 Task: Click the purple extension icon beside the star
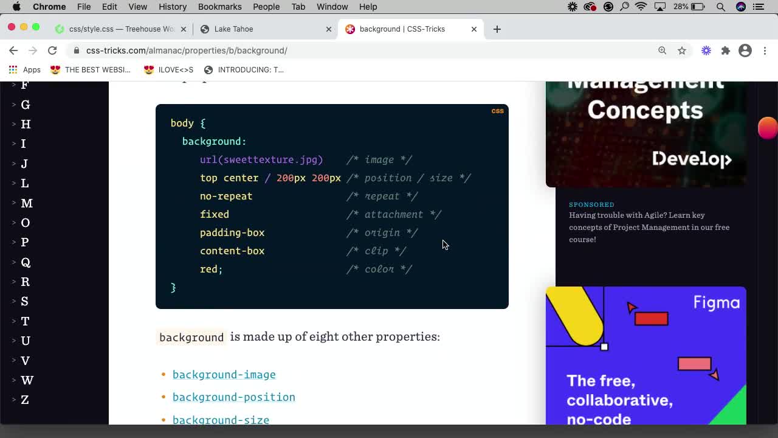[x=706, y=50]
